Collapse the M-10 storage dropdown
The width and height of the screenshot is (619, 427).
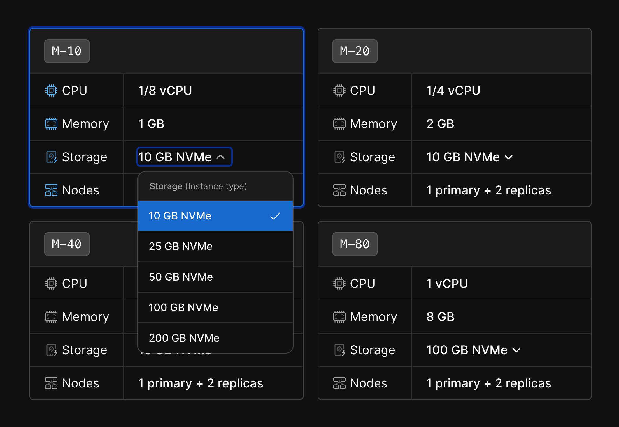[x=184, y=157]
